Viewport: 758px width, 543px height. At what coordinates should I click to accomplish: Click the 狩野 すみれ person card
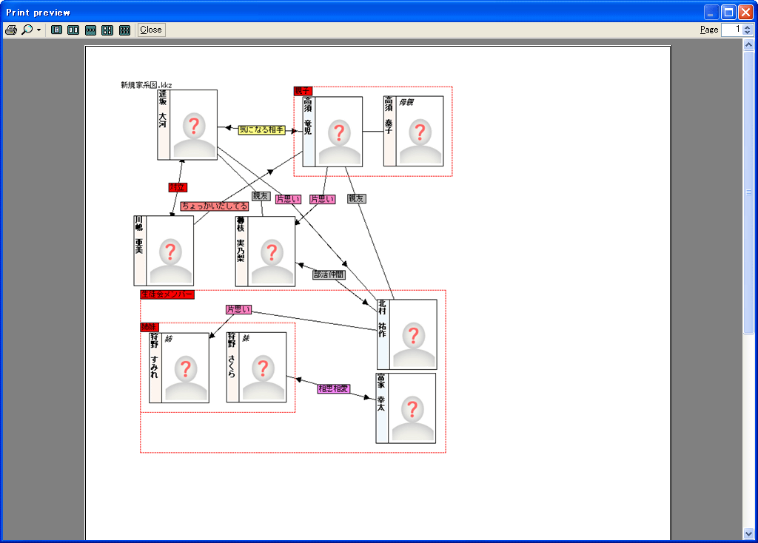click(179, 368)
